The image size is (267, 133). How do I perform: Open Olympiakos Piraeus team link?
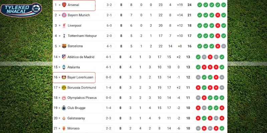click(x=82, y=98)
